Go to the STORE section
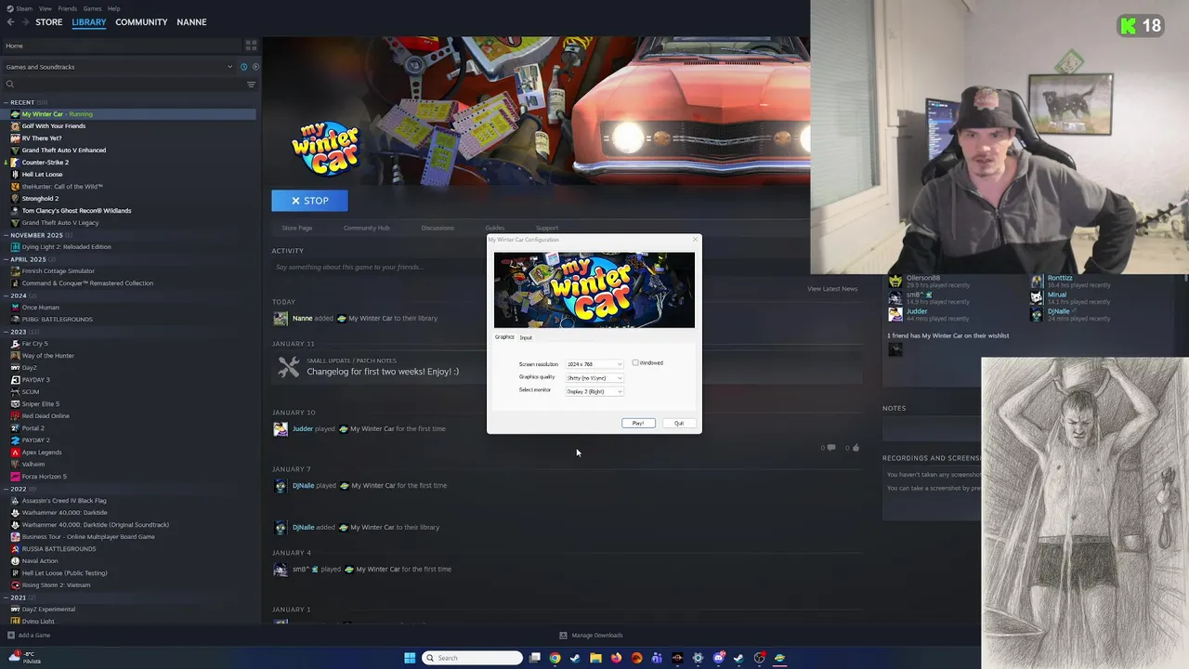The image size is (1189, 669). pos(49,22)
